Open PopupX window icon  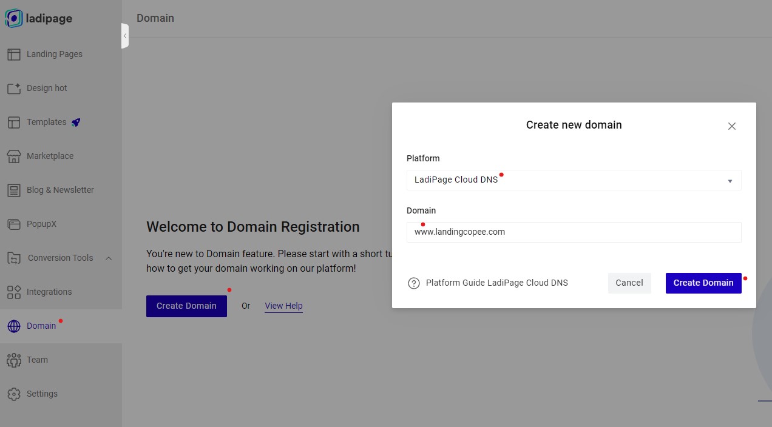point(14,224)
